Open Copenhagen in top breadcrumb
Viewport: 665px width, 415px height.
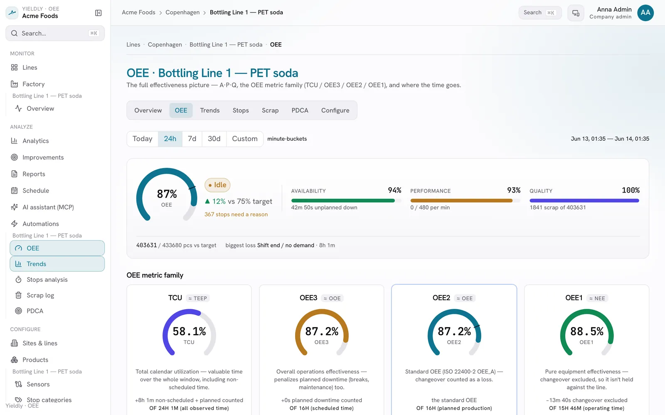[x=182, y=12]
